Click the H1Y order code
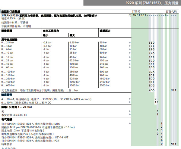 [174, 90]
